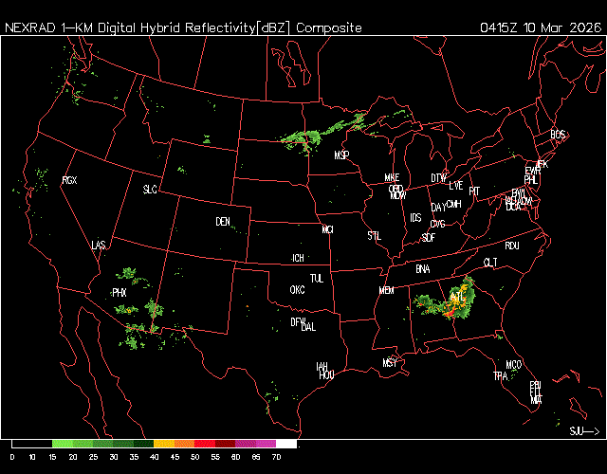Click the magenta 65 dBZ legend swatch
The width and height of the screenshot is (607, 474).
pyautogui.click(x=266, y=444)
